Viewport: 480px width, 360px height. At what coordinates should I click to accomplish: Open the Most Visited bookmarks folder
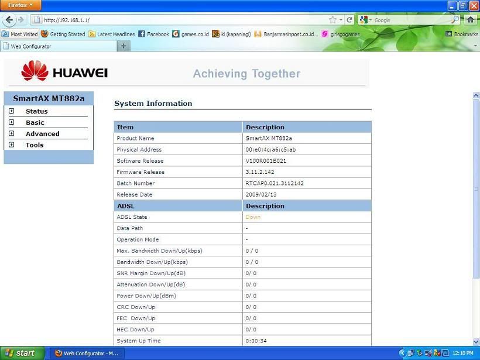click(x=19, y=34)
